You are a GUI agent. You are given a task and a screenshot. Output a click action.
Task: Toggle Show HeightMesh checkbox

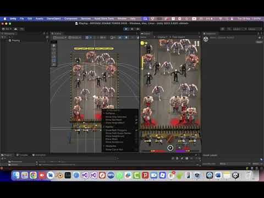136,123
